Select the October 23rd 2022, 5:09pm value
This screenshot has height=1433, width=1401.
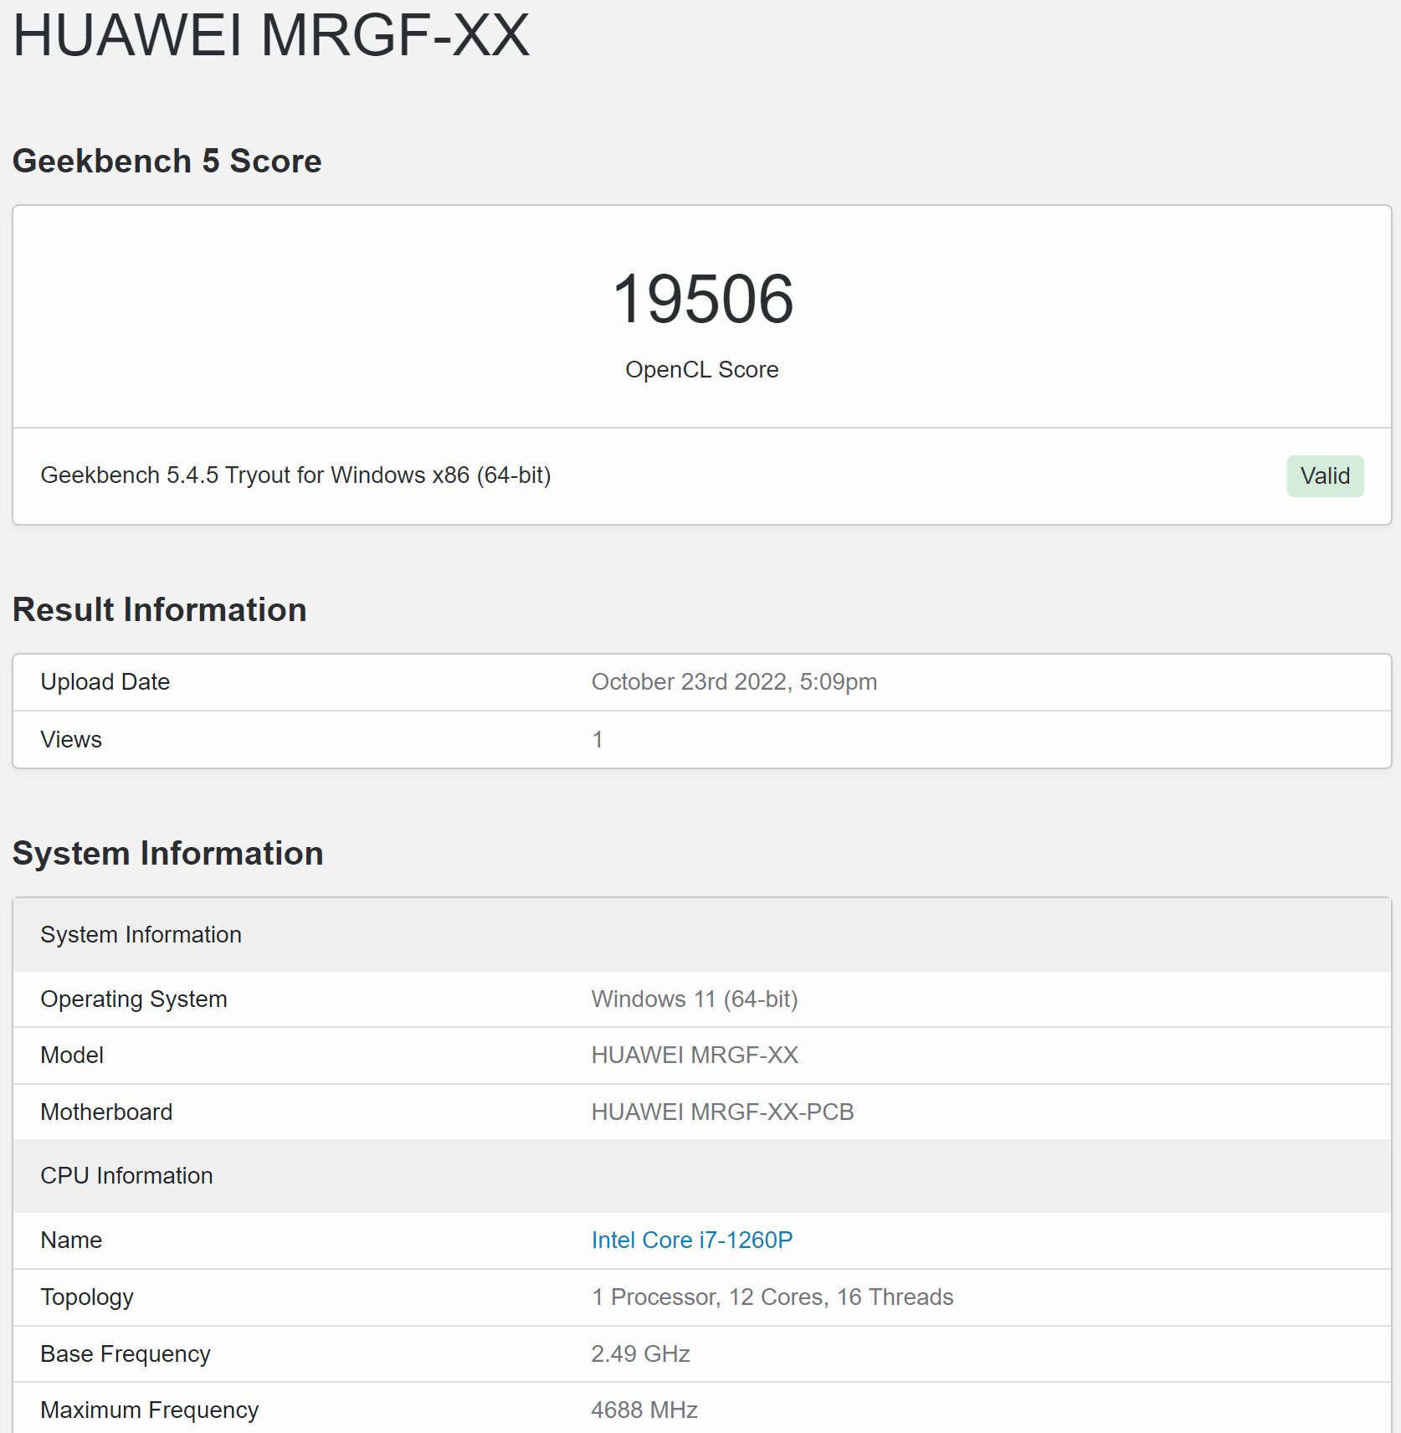tap(734, 681)
